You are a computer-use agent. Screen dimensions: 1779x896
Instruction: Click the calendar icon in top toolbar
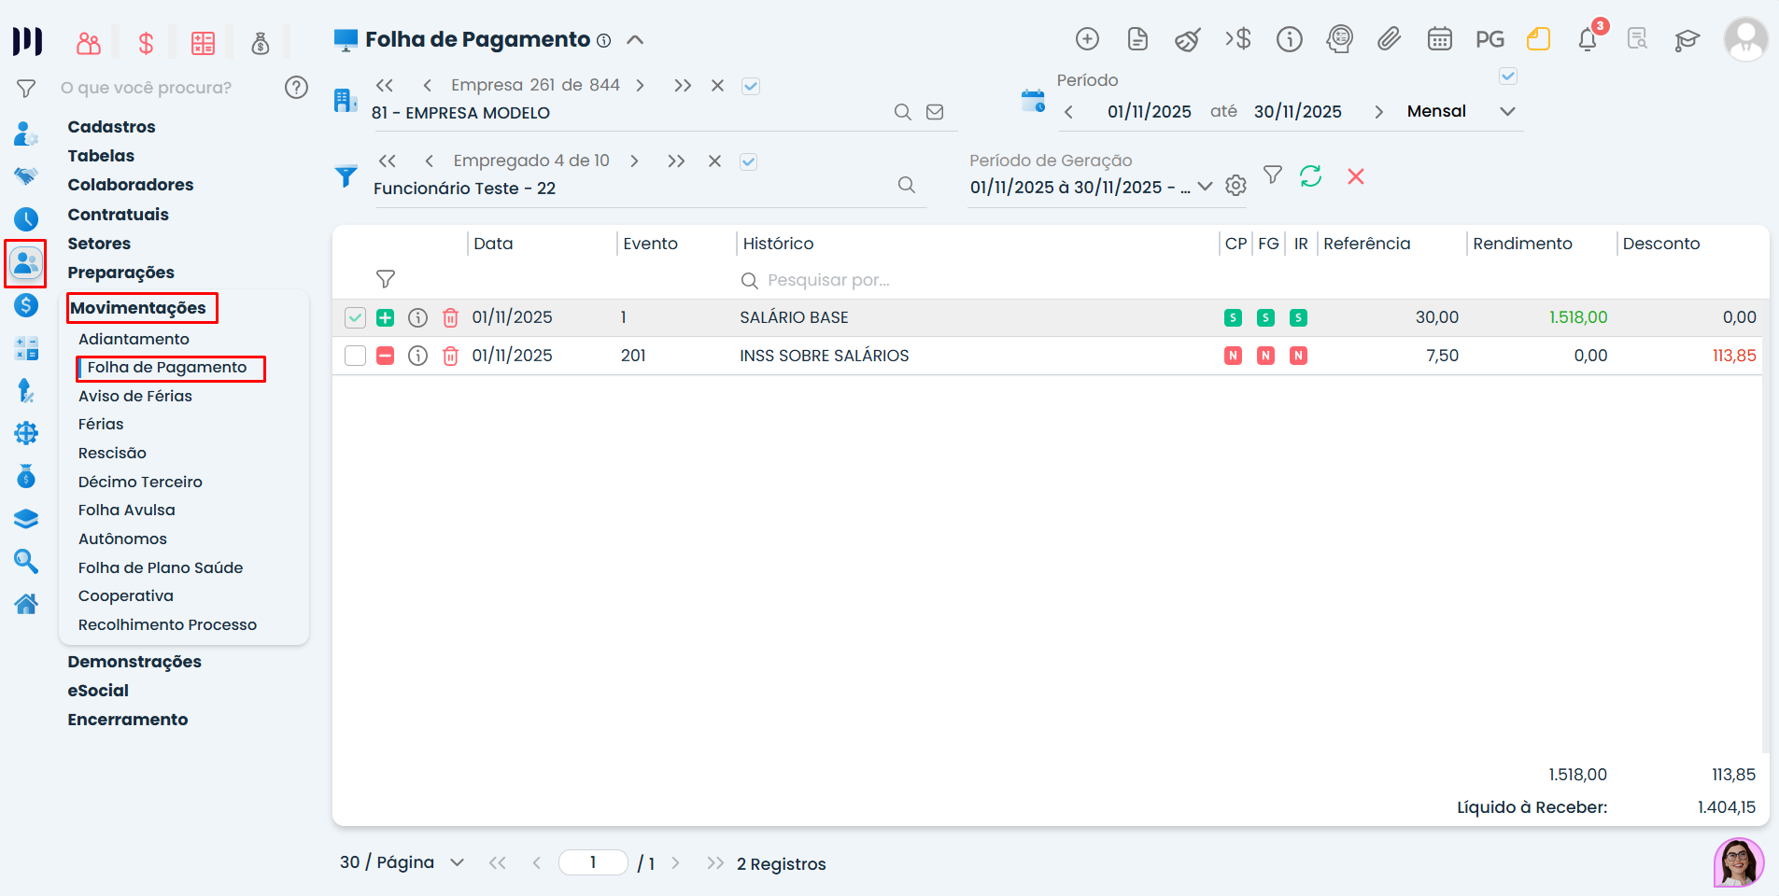pos(1439,39)
